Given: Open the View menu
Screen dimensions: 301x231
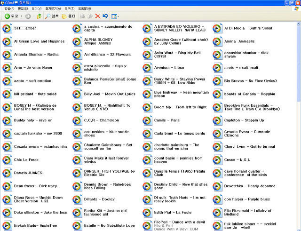Looking at the screenshot, I should (x=37, y=8).
